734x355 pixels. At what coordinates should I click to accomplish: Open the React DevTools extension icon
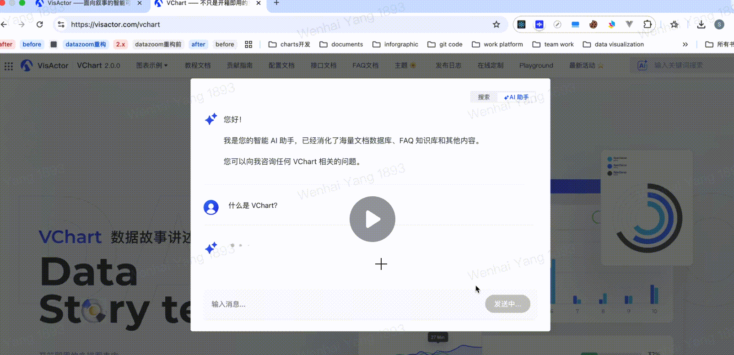(x=521, y=25)
